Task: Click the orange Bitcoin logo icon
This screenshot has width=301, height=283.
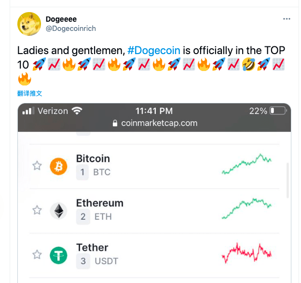Action: pyautogui.click(x=59, y=167)
